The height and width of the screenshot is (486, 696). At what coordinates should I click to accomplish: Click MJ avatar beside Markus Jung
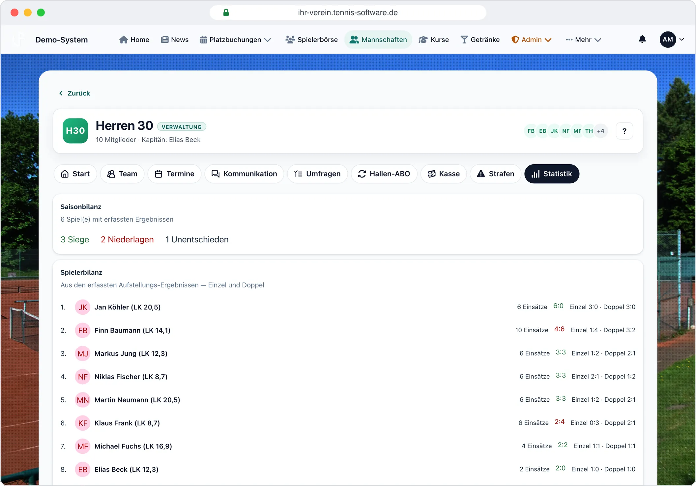click(x=83, y=354)
